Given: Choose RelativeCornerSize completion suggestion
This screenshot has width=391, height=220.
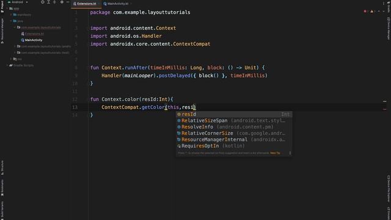Looking at the screenshot, I should pyautogui.click(x=234, y=133).
